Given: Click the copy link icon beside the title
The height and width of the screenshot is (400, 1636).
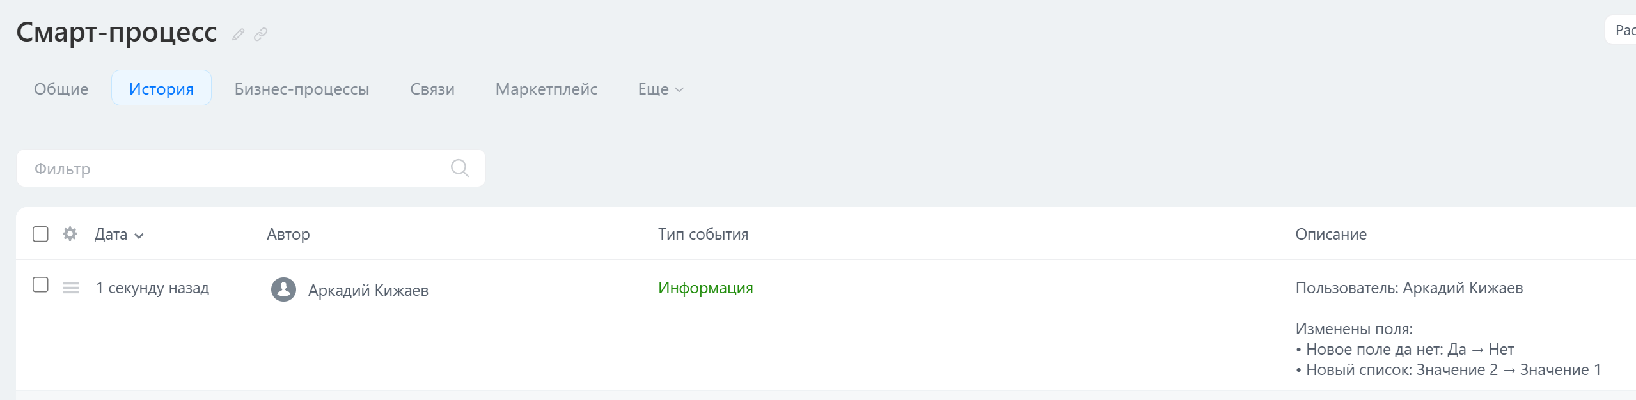Looking at the screenshot, I should (260, 35).
